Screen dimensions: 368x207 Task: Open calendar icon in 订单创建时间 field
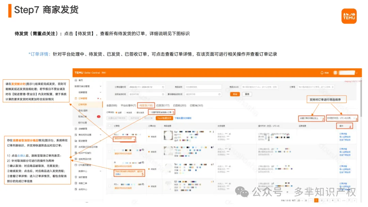pos(163,87)
